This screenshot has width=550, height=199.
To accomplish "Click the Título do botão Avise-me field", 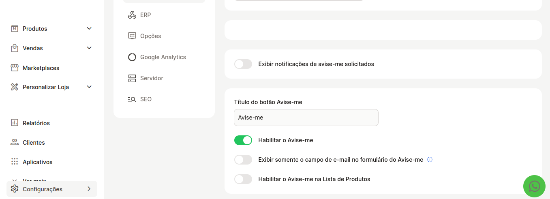I will (306, 118).
